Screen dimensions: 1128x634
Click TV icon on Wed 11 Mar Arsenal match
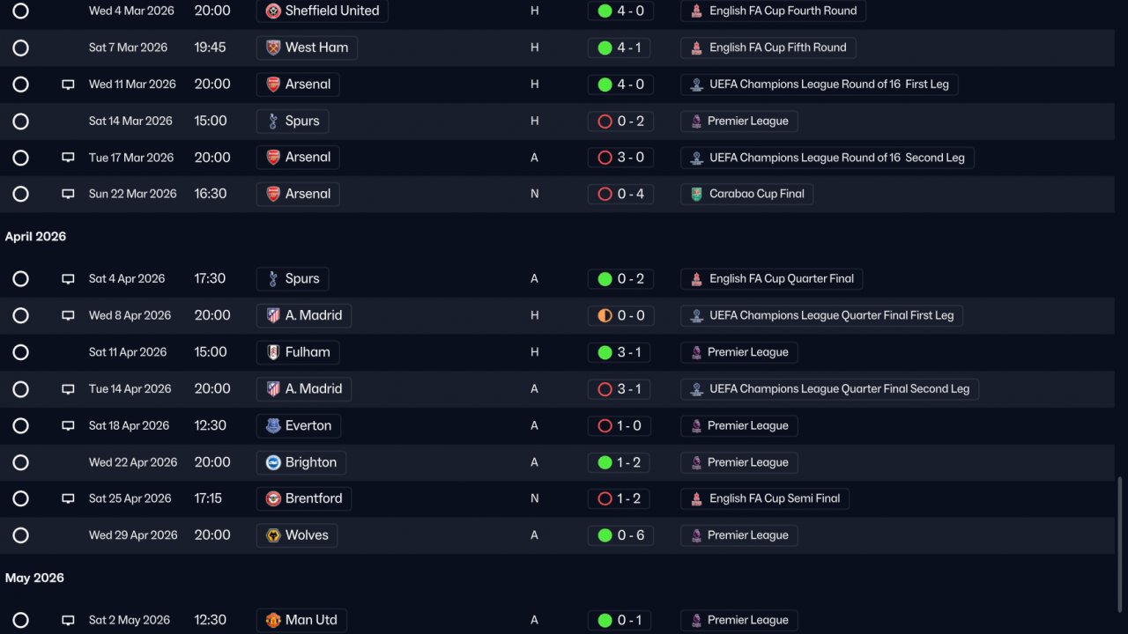click(x=68, y=85)
